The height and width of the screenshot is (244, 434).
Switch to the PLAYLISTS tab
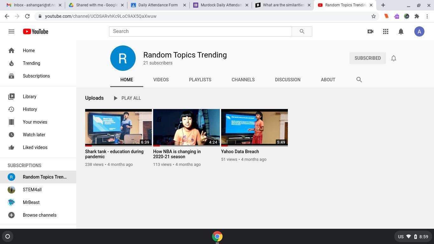tap(200, 80)
